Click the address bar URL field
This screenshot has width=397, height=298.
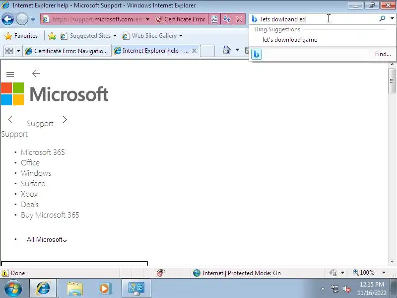97,19
